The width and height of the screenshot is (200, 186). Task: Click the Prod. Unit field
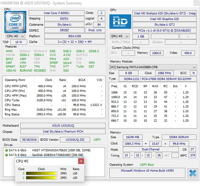[95, 30]
